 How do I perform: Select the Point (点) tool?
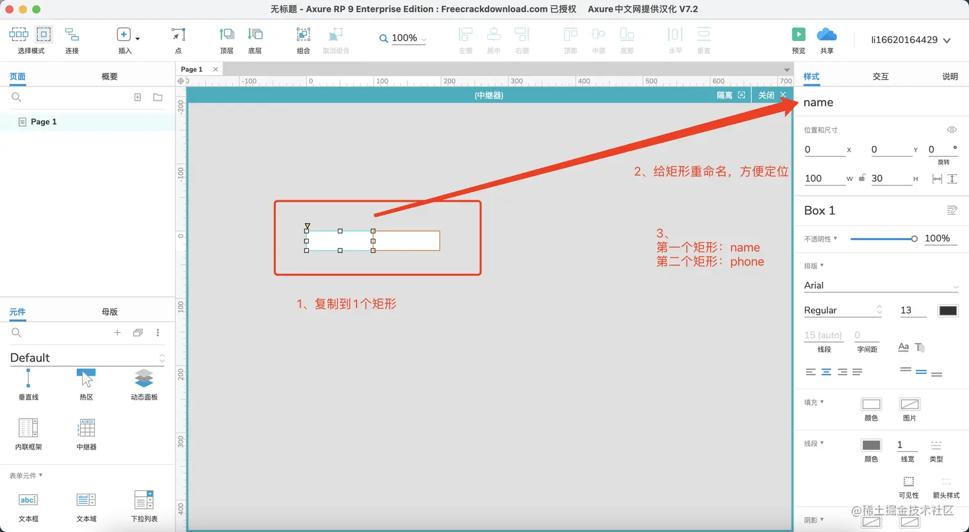178,35
